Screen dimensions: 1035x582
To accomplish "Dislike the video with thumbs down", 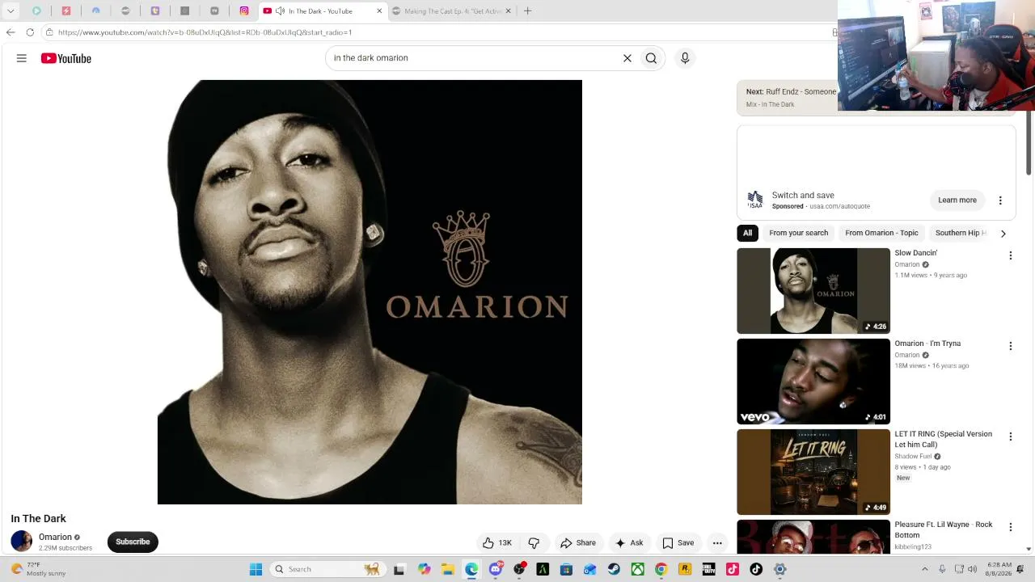I will pyautogui.click(x=534, y=543).
